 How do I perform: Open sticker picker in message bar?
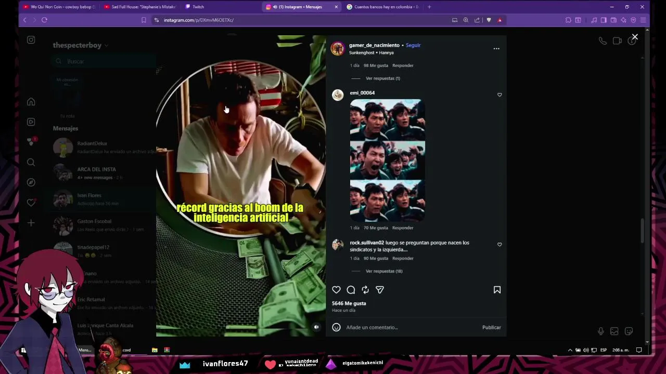click(629, 331)
